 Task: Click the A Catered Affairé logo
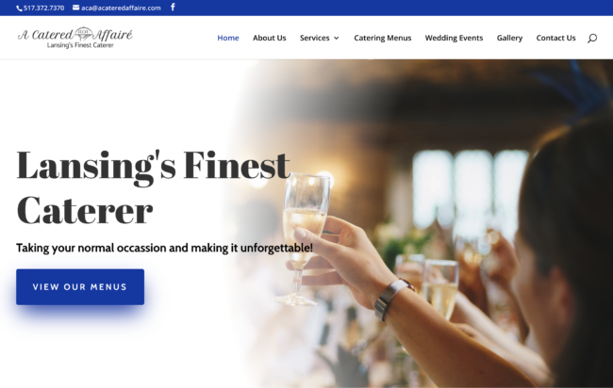click(75, 38)
